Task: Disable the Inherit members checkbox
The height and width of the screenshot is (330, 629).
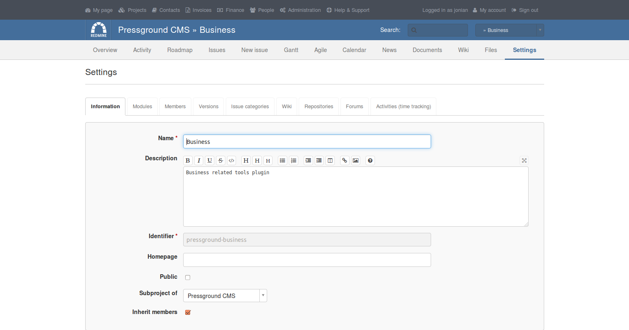Action: pos(188,312)
